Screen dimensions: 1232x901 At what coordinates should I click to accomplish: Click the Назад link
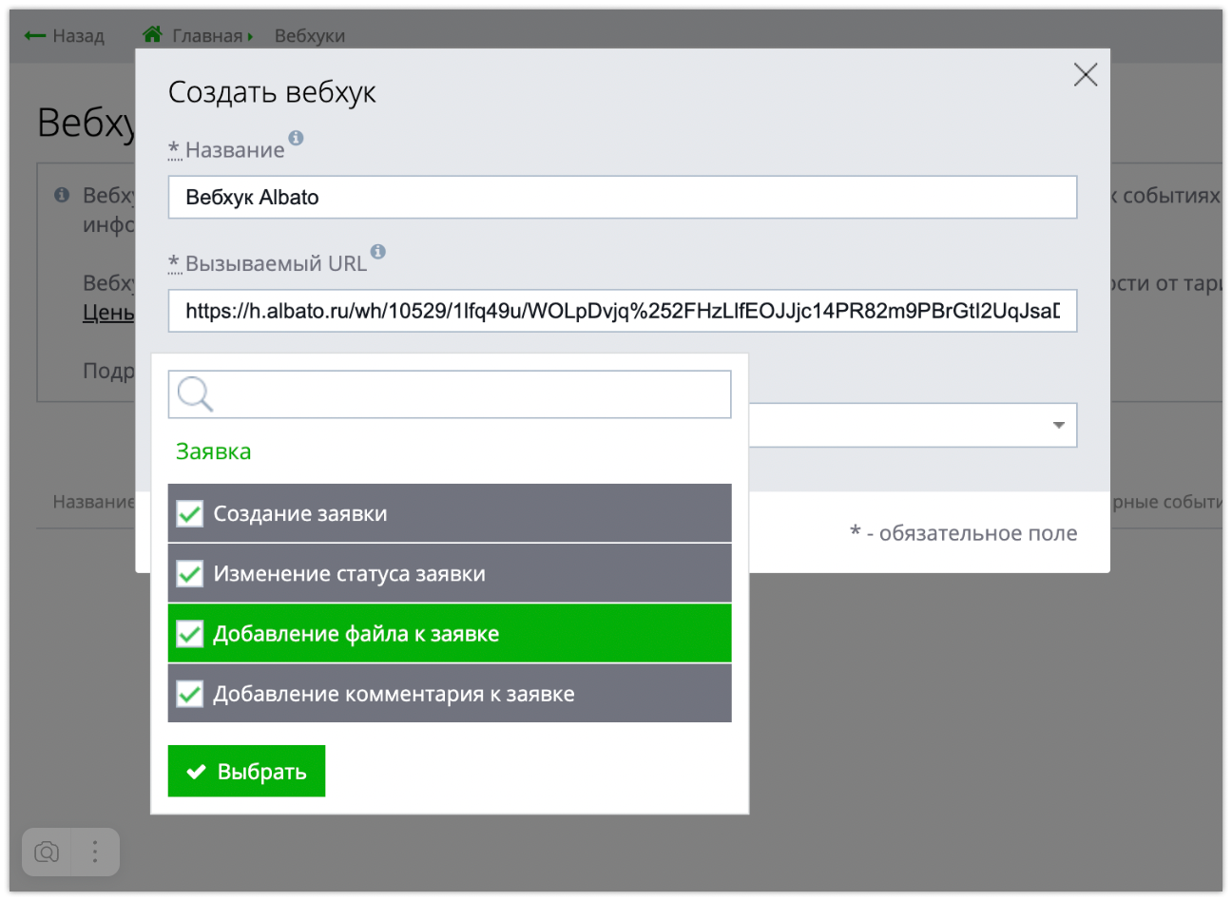[78, 36]
